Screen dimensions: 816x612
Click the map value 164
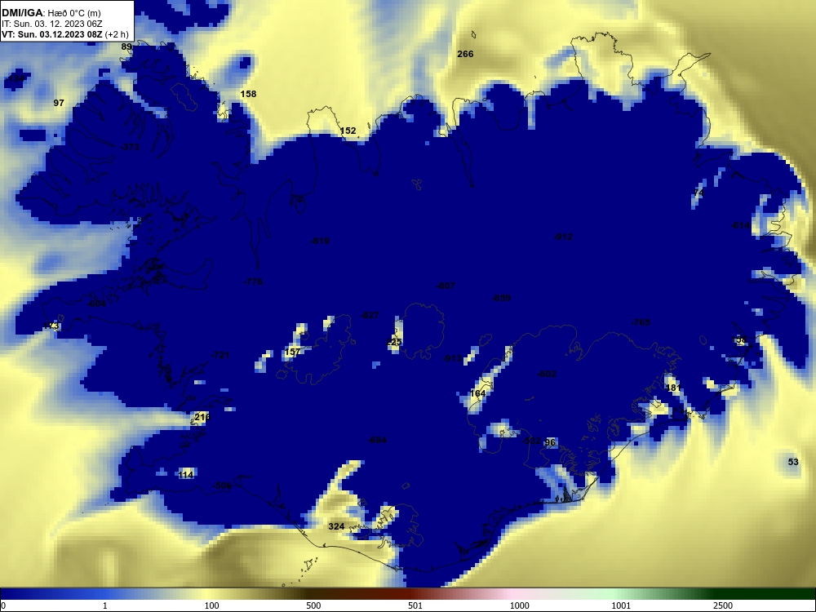[x=477, y=393]
